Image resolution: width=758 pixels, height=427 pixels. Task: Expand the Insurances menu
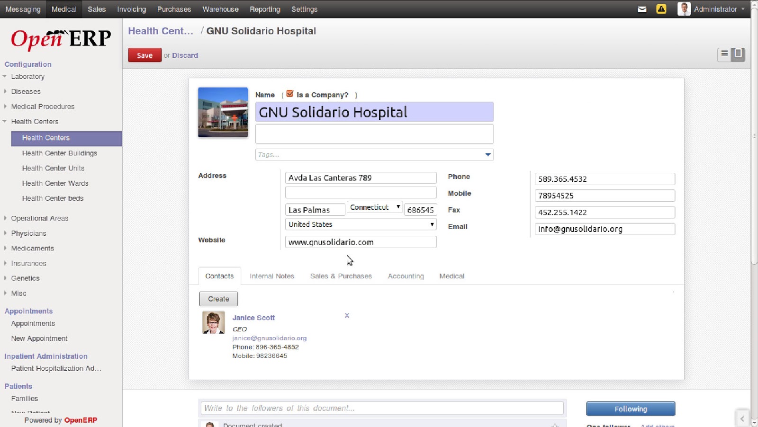[x=28, y=263]
